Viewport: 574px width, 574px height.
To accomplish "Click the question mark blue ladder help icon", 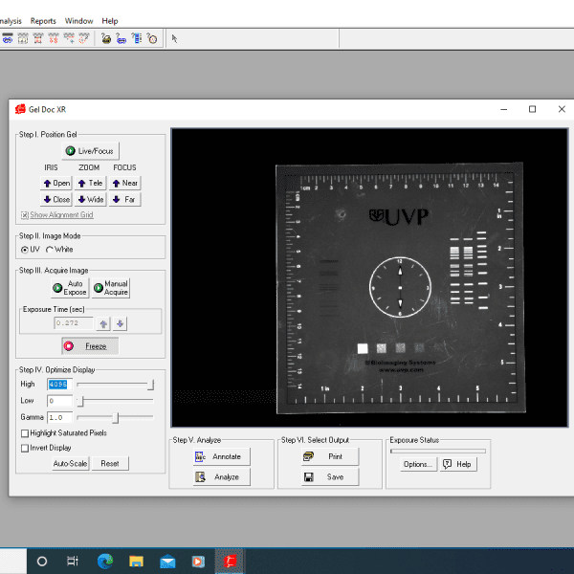I will coord(137,38).
